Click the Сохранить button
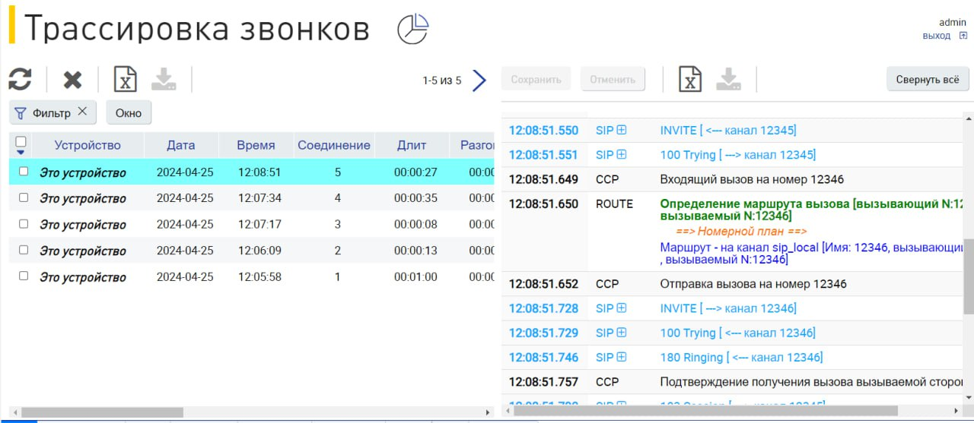The image size is (974, 423). point(536,79)
